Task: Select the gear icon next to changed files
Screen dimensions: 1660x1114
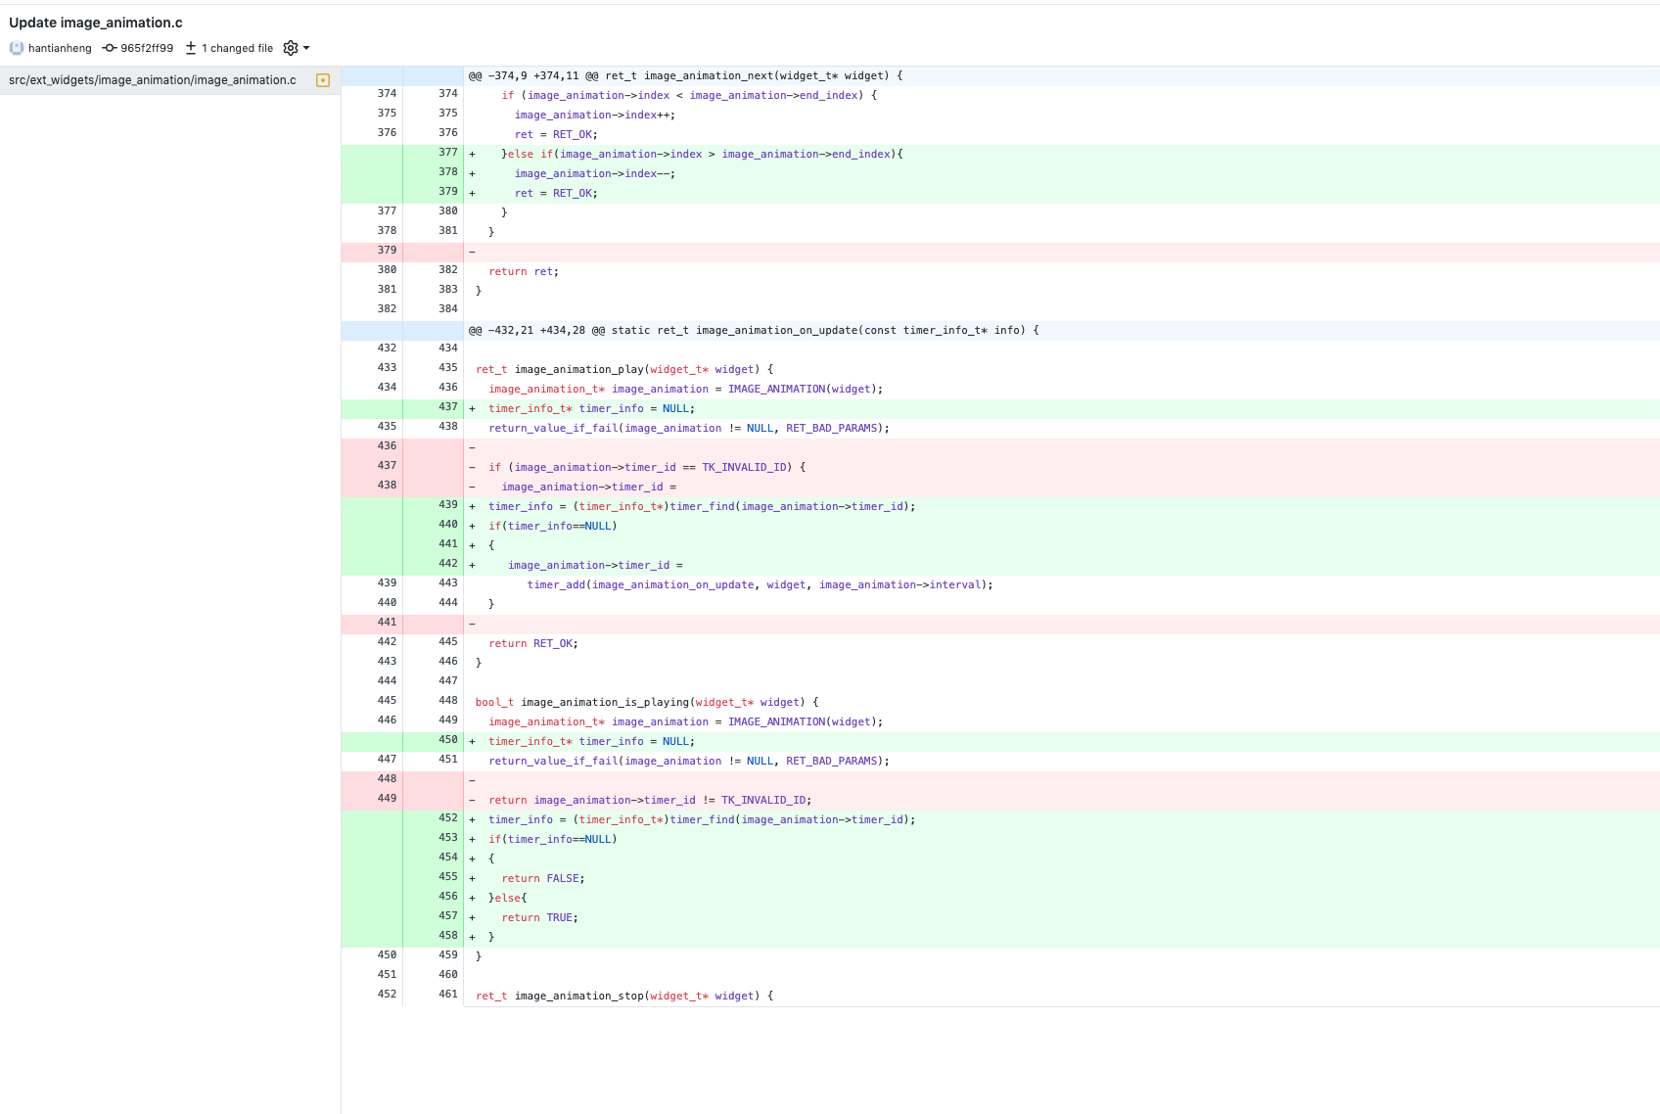Action: (x=290, y=47)
